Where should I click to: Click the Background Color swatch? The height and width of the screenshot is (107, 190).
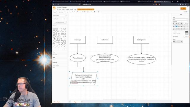point(187,34)
